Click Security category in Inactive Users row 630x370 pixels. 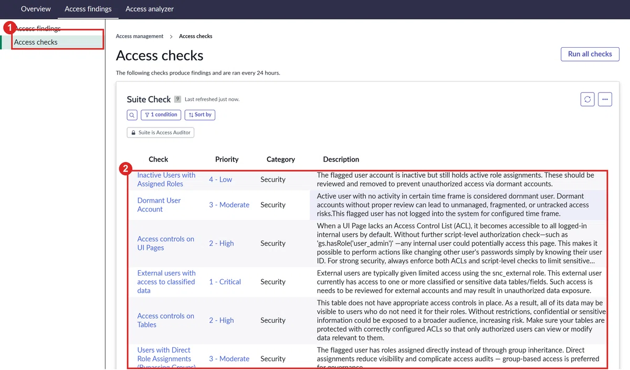click(x=273, y=179)
